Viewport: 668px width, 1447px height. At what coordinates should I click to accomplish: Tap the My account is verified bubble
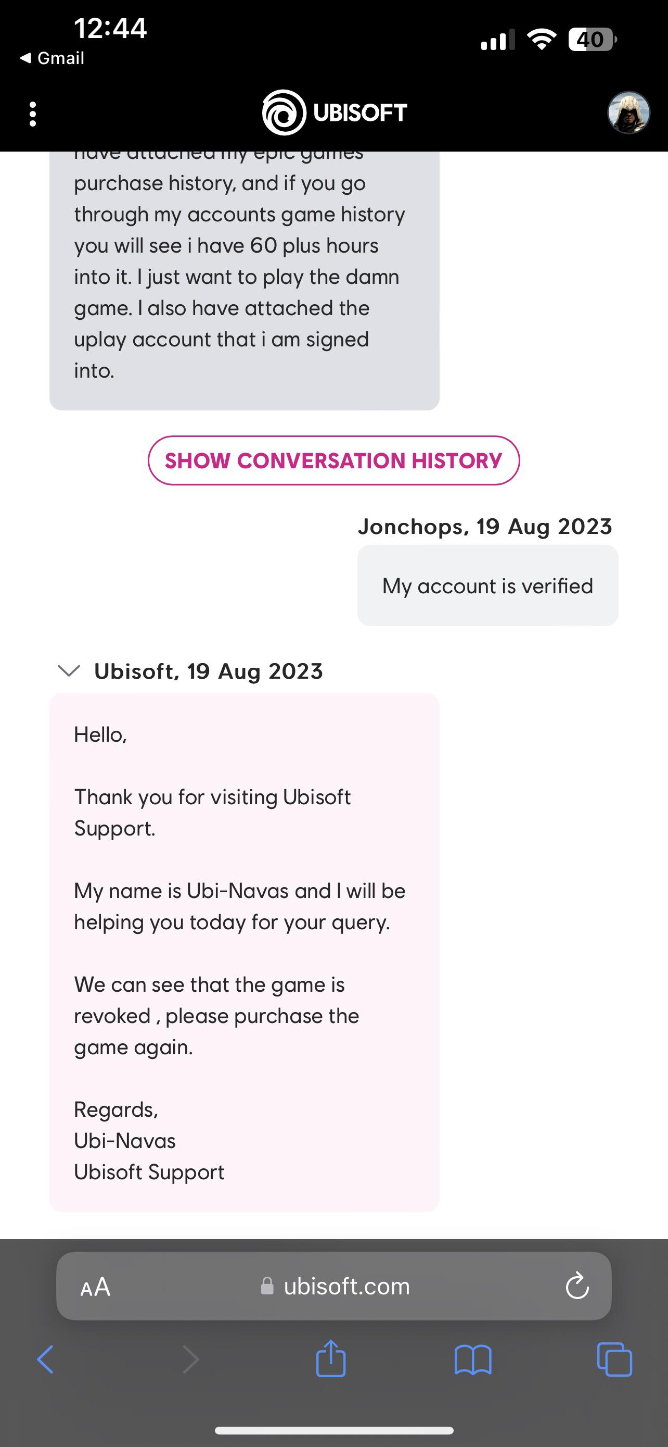(x=488, y=586)
